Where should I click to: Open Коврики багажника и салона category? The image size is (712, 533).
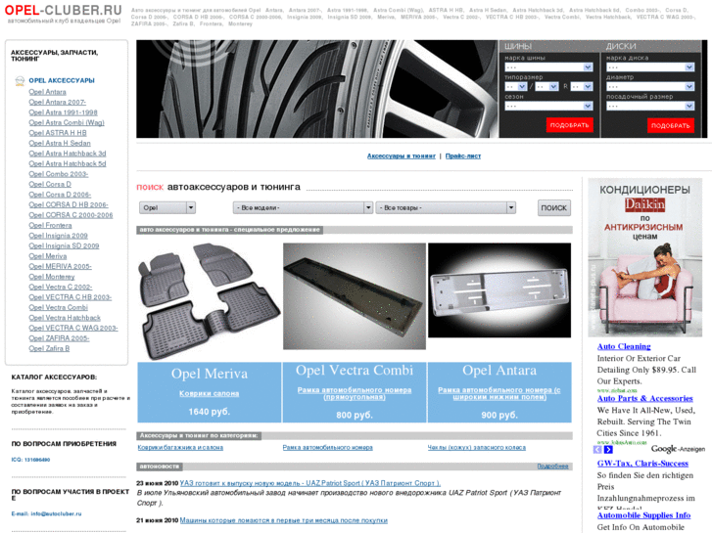[180, 448]
